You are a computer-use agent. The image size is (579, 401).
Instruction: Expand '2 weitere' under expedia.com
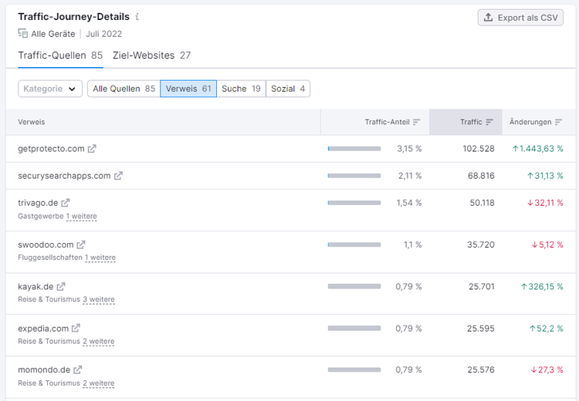pos(99,342)
